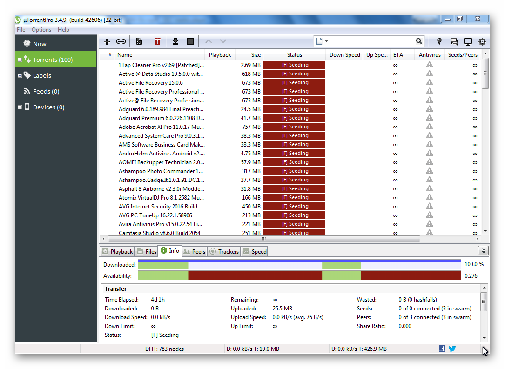Click the Downloaded progress bar
The image size is (505, 369).
coord(299,264)
